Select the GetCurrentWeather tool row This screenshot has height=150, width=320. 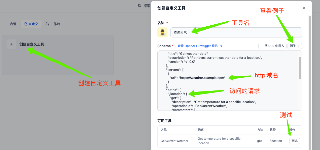coord(174,141)
